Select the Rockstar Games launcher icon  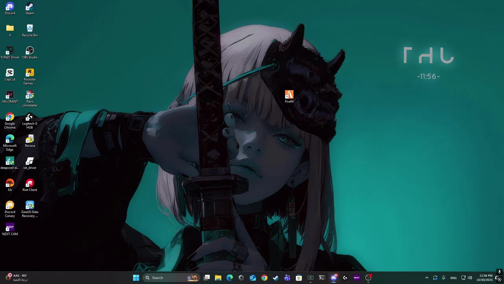pos(30,77)
